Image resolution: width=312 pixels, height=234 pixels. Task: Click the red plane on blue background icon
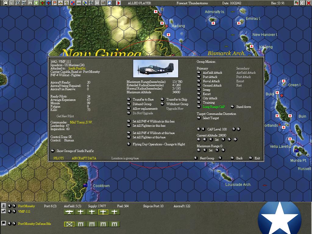(x=48, y=3)
